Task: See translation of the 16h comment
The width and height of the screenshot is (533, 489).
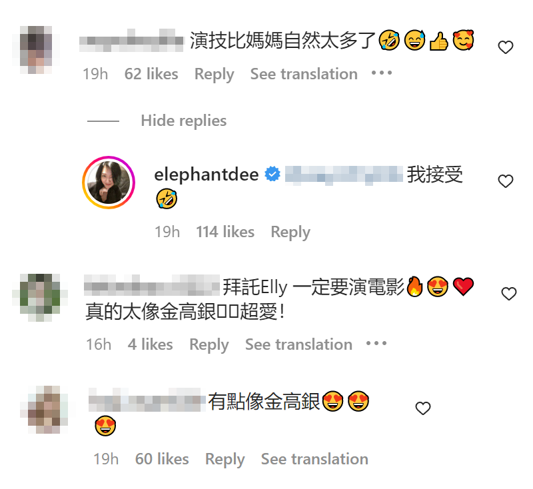Action: pos(298,344)
